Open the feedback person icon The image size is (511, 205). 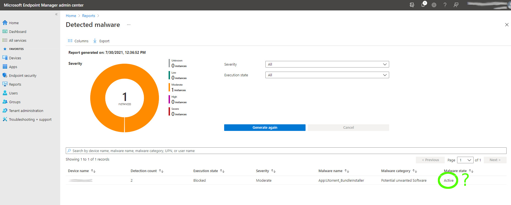click(456, 5)
